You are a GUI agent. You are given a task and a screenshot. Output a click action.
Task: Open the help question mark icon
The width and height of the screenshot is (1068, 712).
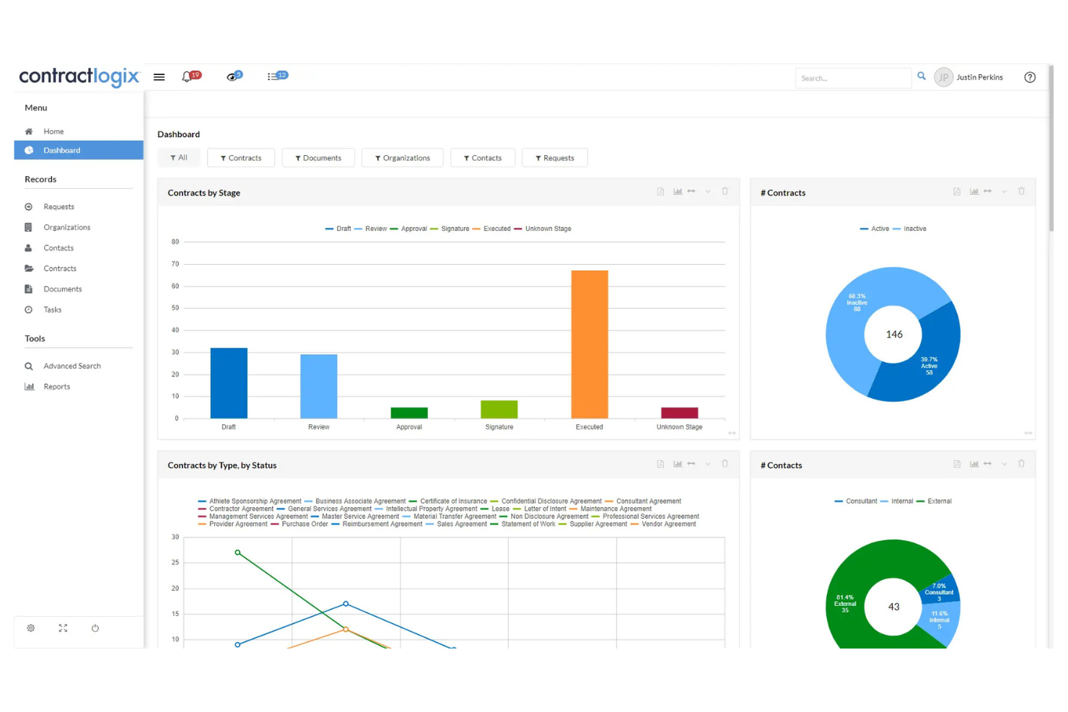click(1030, 77)
